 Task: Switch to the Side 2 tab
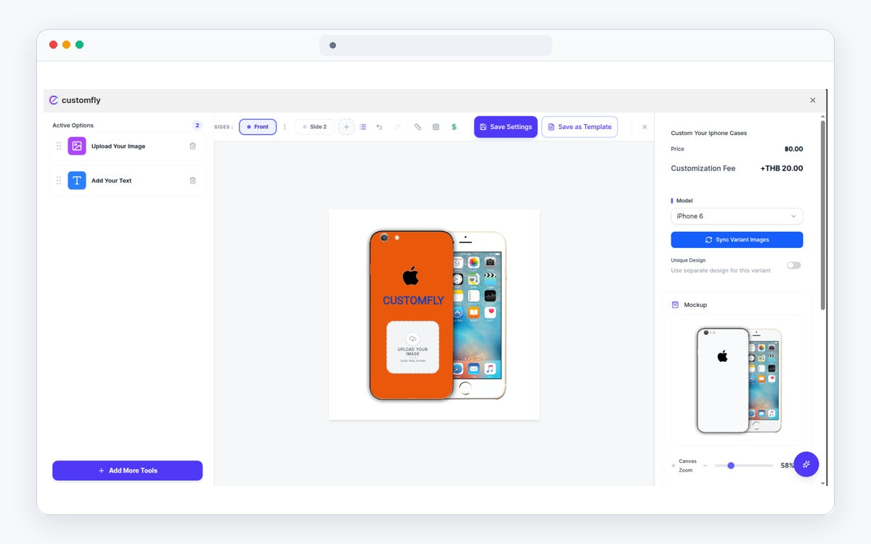315,127
